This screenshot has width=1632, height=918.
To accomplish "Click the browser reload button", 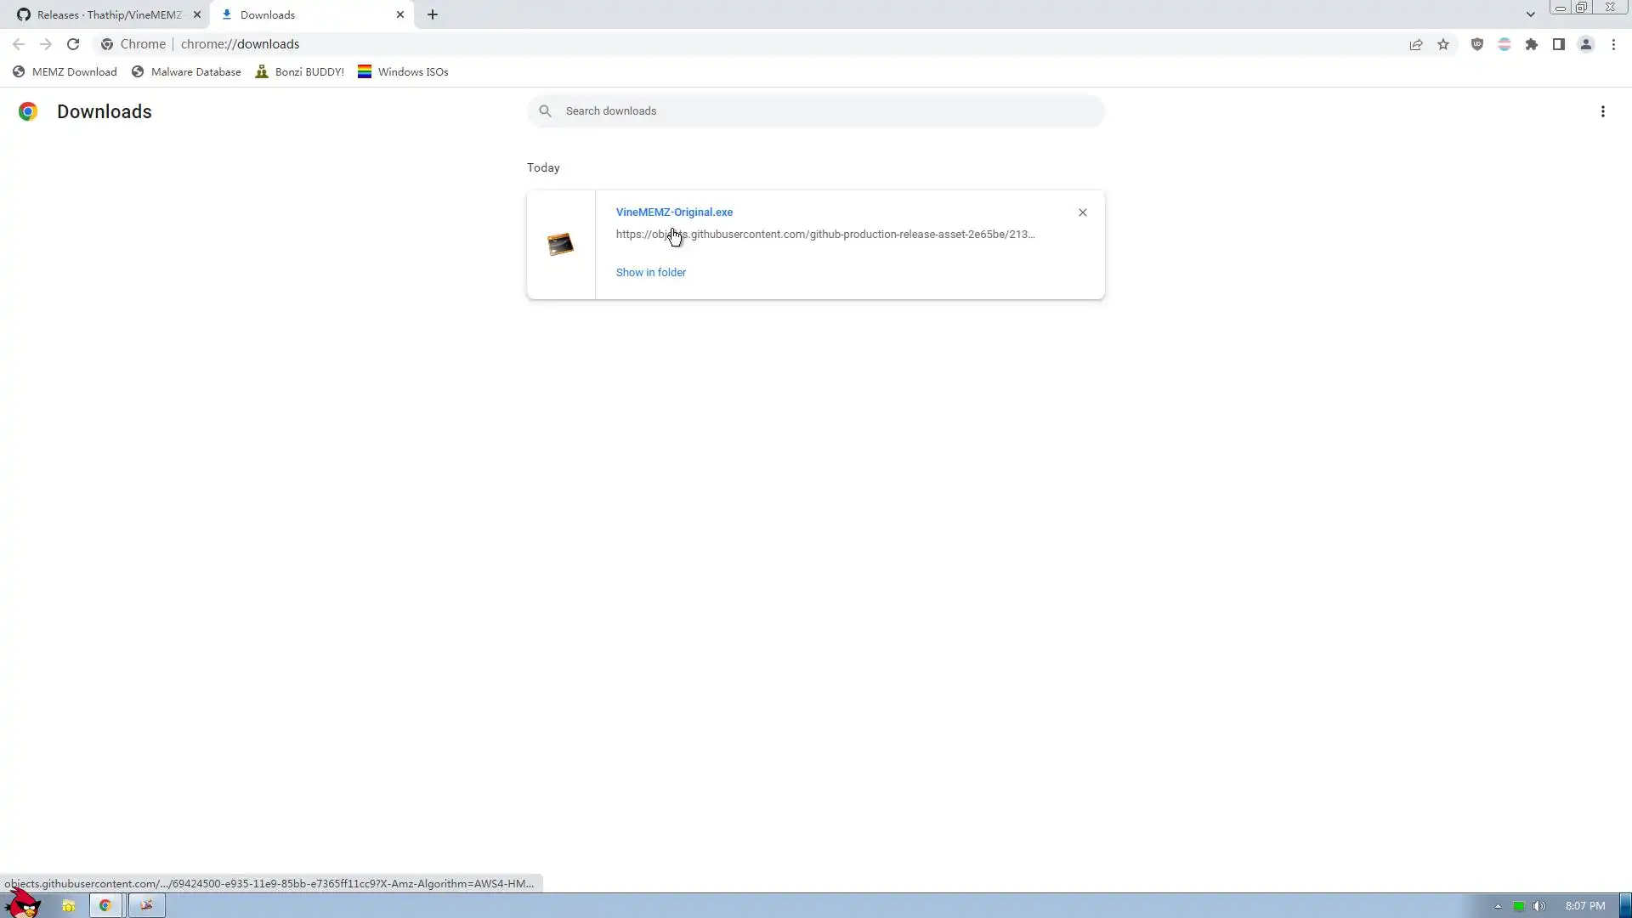I will coord(73,44).
